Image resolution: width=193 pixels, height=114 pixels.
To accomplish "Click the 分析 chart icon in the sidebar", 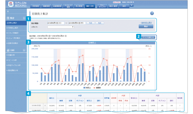I will 8,50.
